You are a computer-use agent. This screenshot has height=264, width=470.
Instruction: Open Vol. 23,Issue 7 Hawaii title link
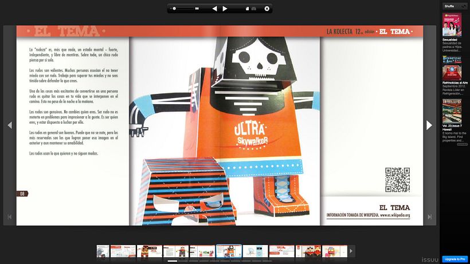[x=452, y=128]
